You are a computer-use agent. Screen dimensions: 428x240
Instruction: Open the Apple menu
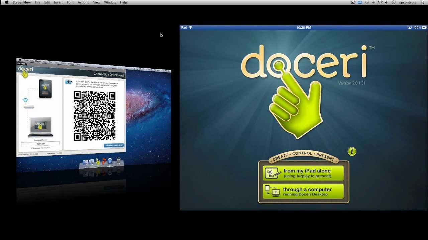point(7,2)
